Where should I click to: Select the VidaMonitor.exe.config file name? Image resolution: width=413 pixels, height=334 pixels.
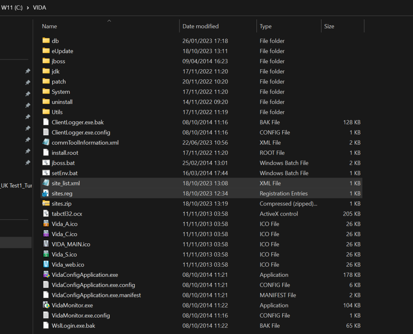[81, 315]
